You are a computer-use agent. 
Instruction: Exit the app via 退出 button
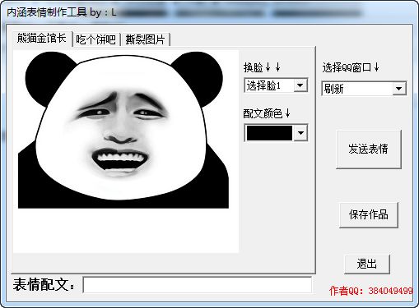(367, 264)
